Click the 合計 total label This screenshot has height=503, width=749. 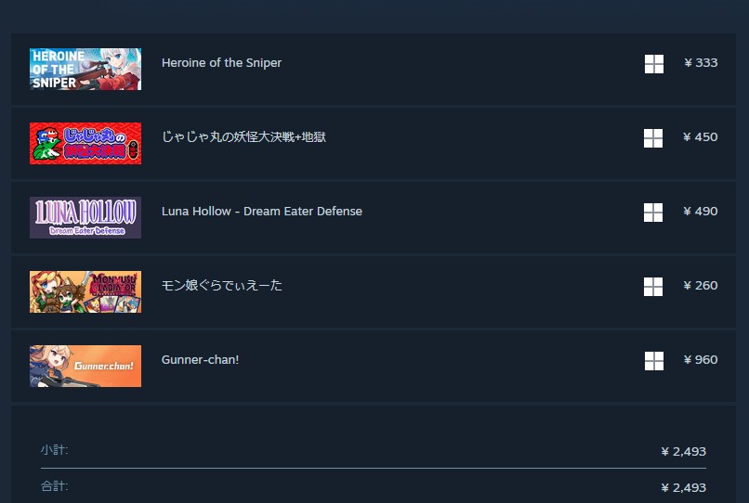[x=55, y=486]
